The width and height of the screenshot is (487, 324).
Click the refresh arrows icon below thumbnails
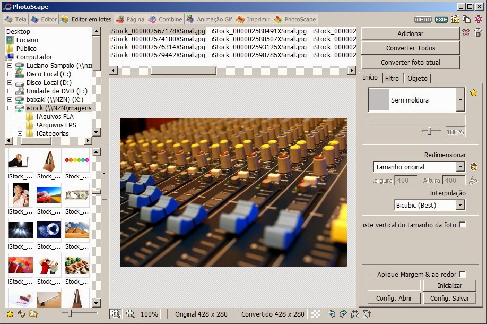point(21,314)
